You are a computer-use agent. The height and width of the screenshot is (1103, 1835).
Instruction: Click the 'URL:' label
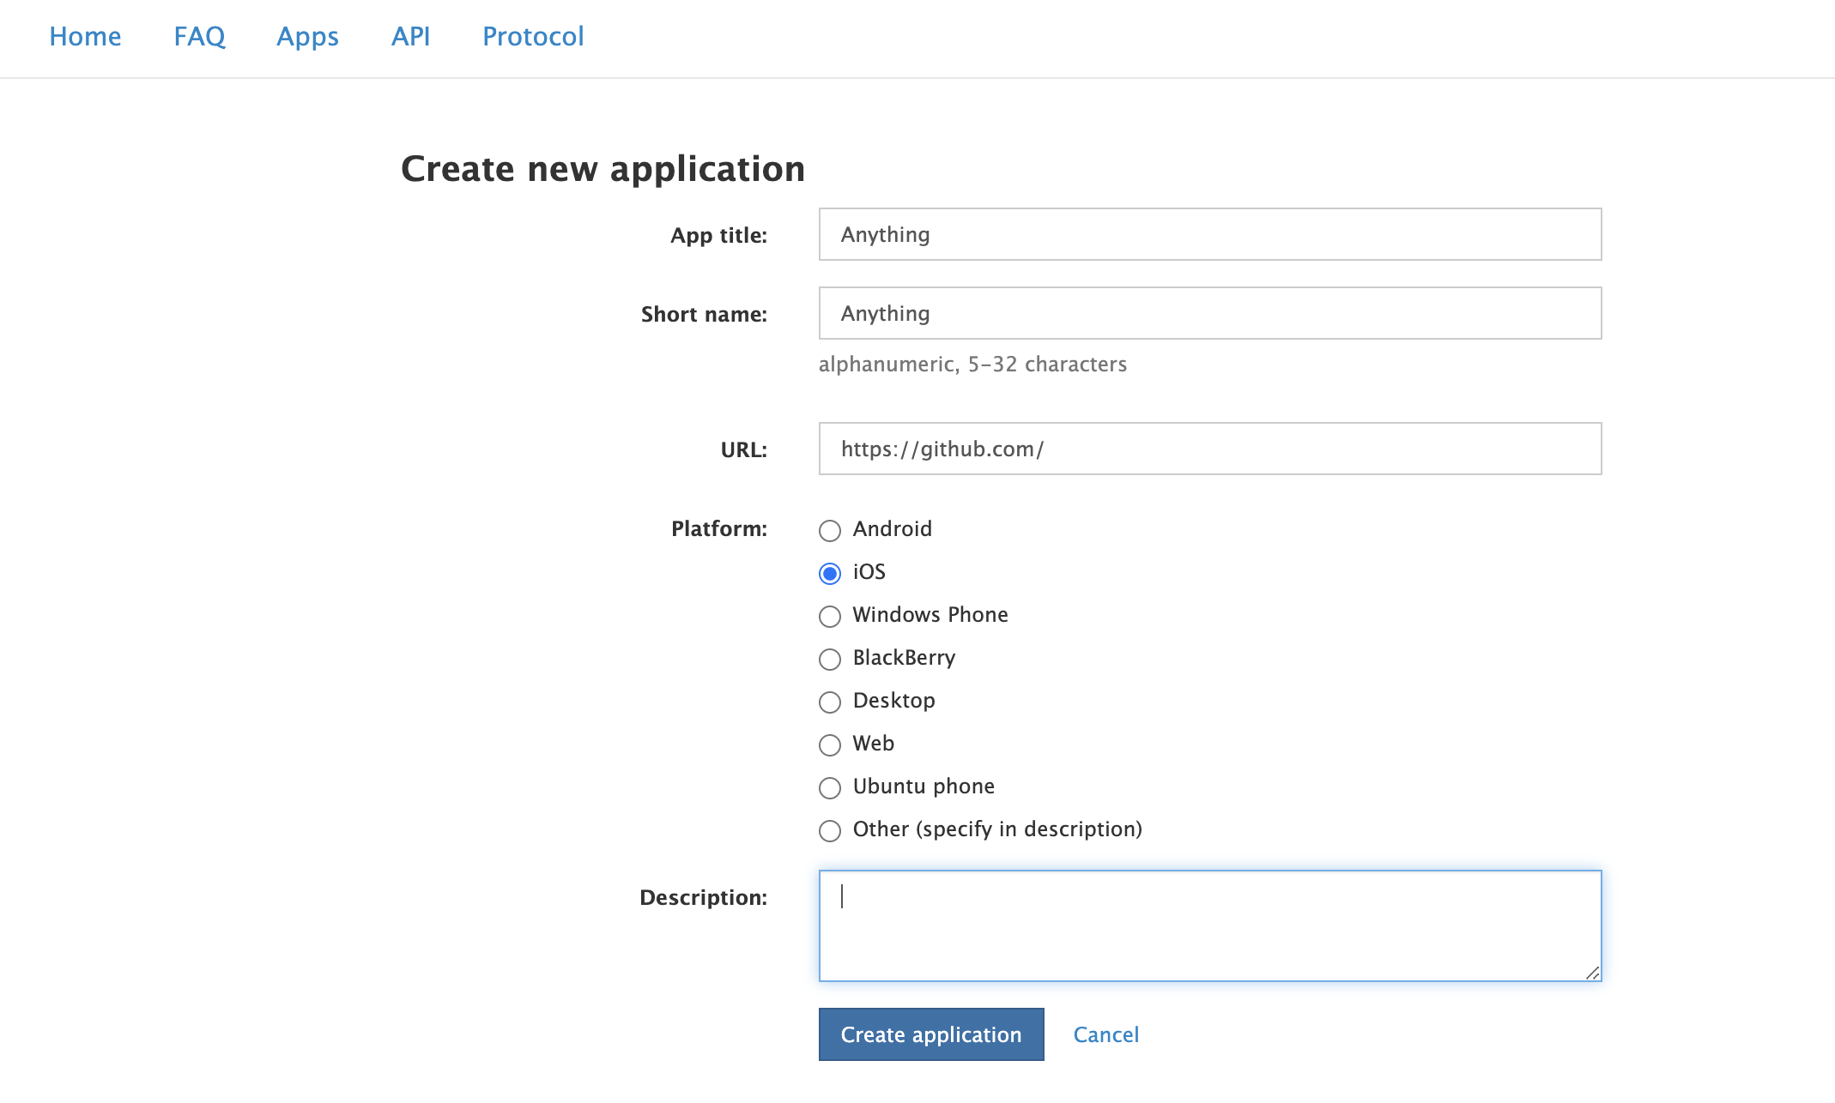coord(744,450)
